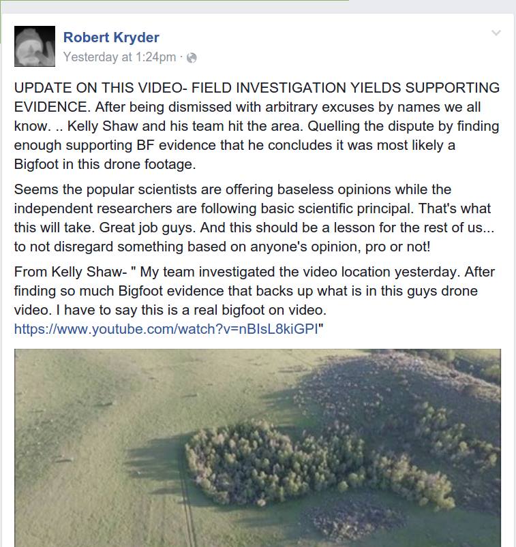Click the "EVIDENCE. After being dismissed" line
Image resolution: width=516 pixels, height=547 pixels.
pyautogui.click(x=247, y=107)
